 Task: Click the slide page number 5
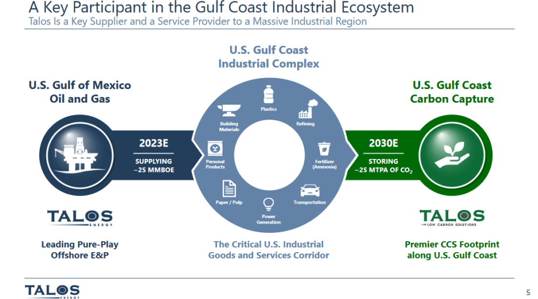pyautogui.click(x=528, y=293)
